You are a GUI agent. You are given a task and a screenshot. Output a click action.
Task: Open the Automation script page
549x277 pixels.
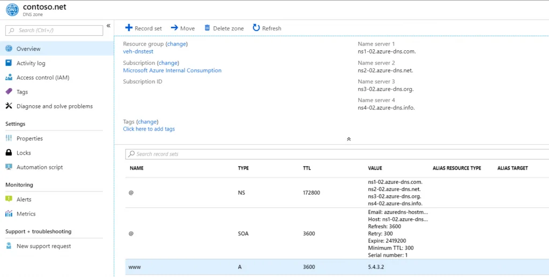[x=57, y=167]
